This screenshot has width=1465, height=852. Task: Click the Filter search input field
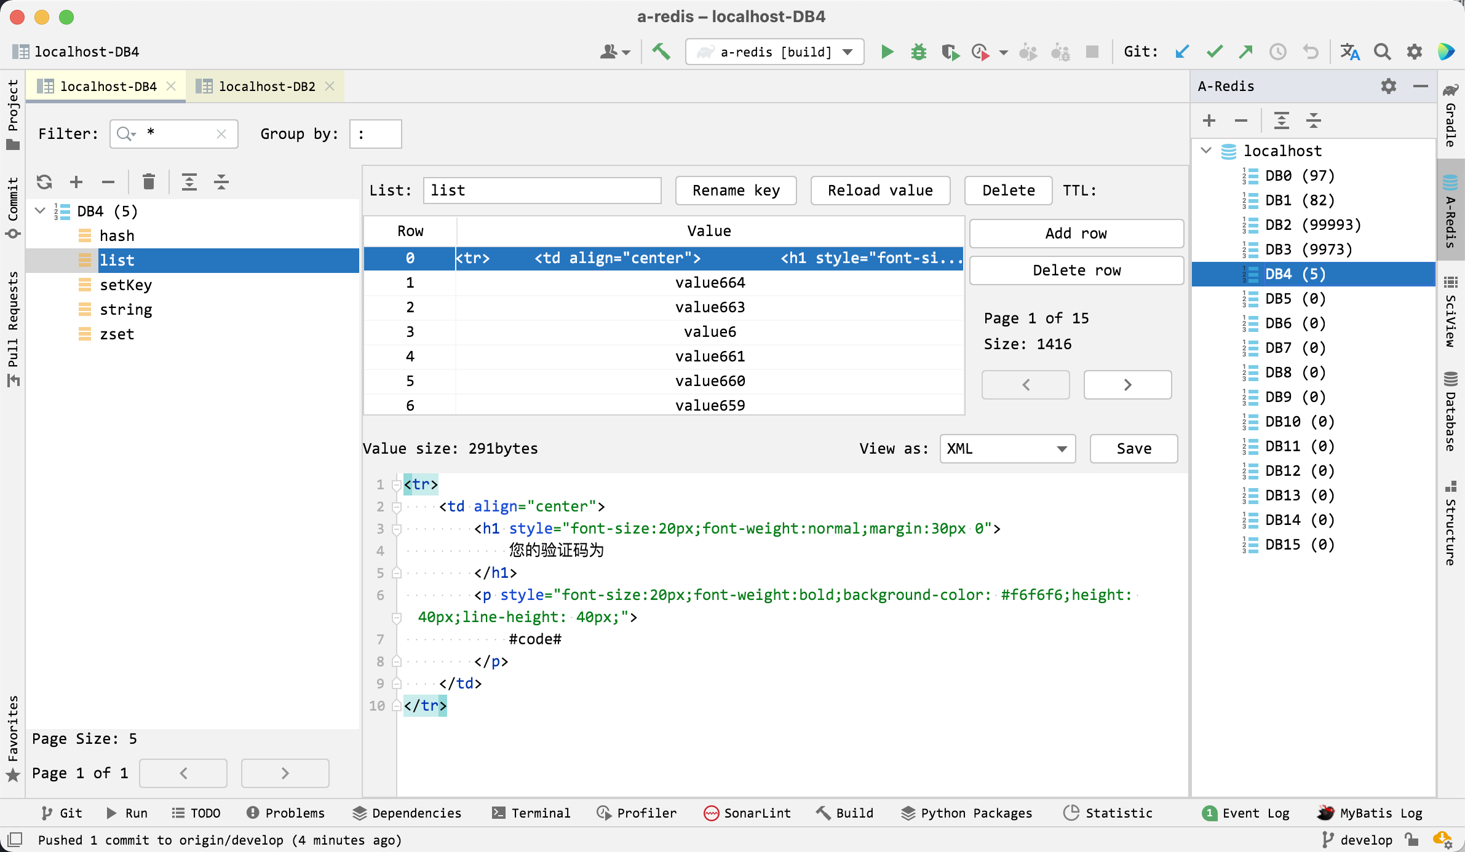(x=179, y=134)
